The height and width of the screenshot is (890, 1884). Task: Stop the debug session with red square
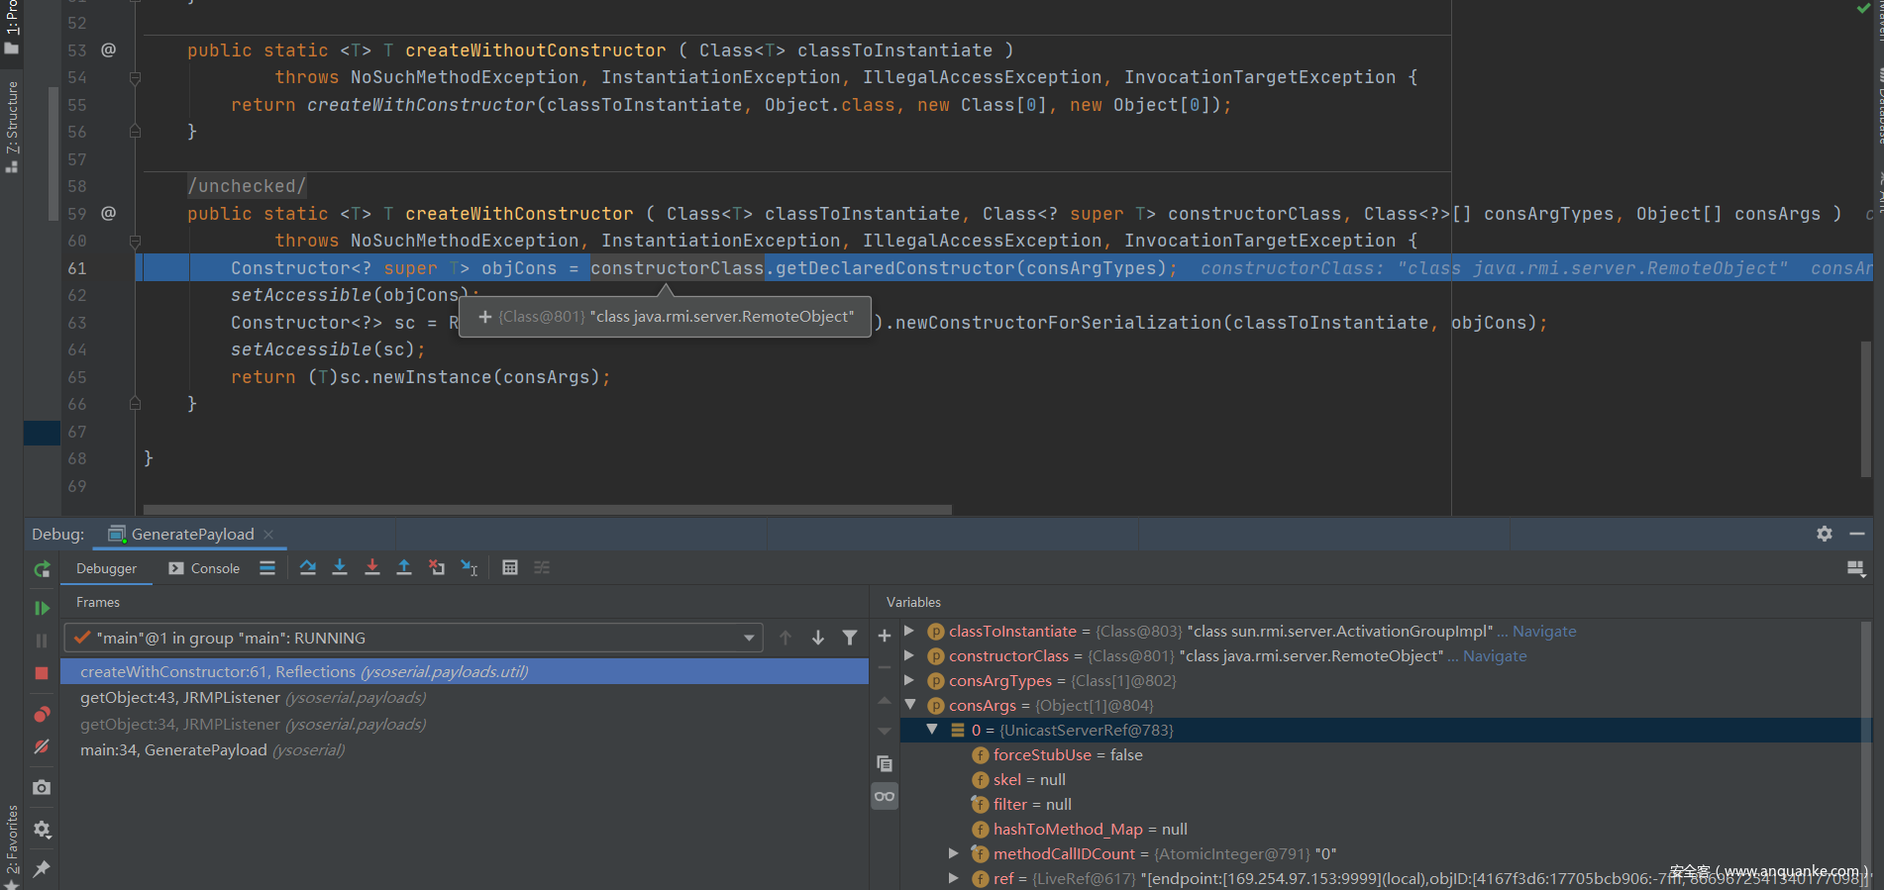coord(42,673)
